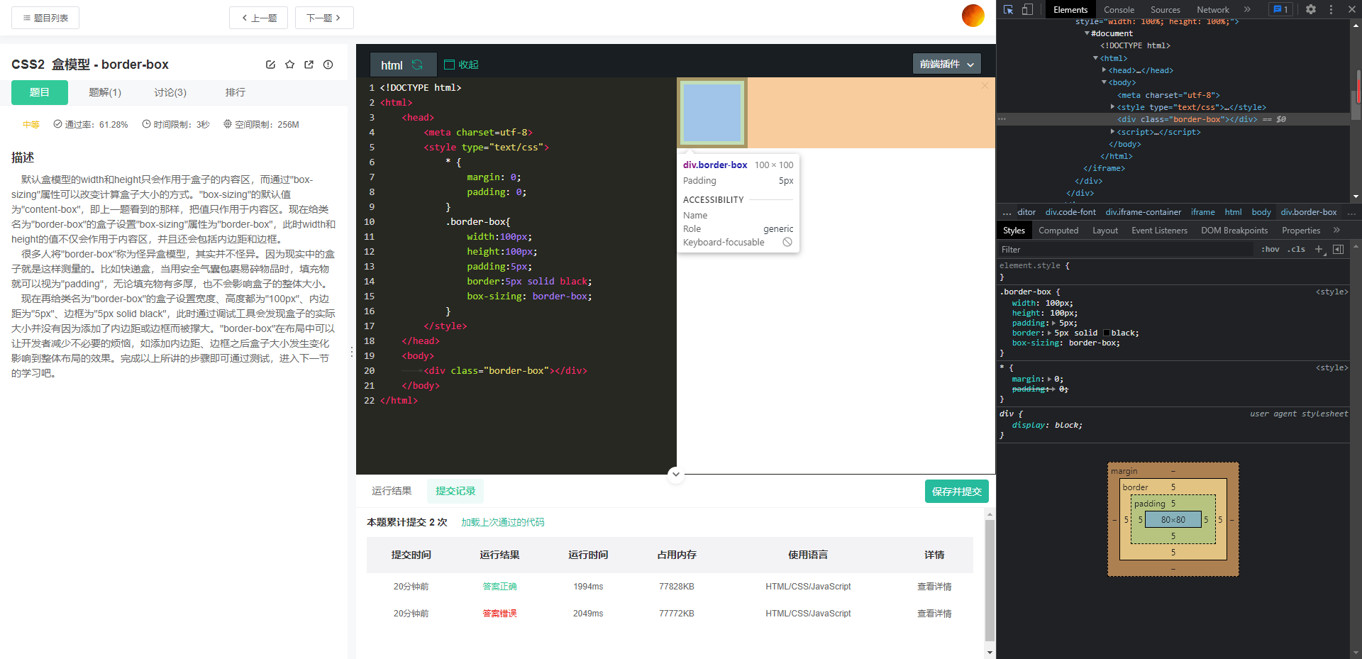Screen dimensions: 1362x659
Task: Go to the previous problem 上一题
Action: (x=258, y=18)
